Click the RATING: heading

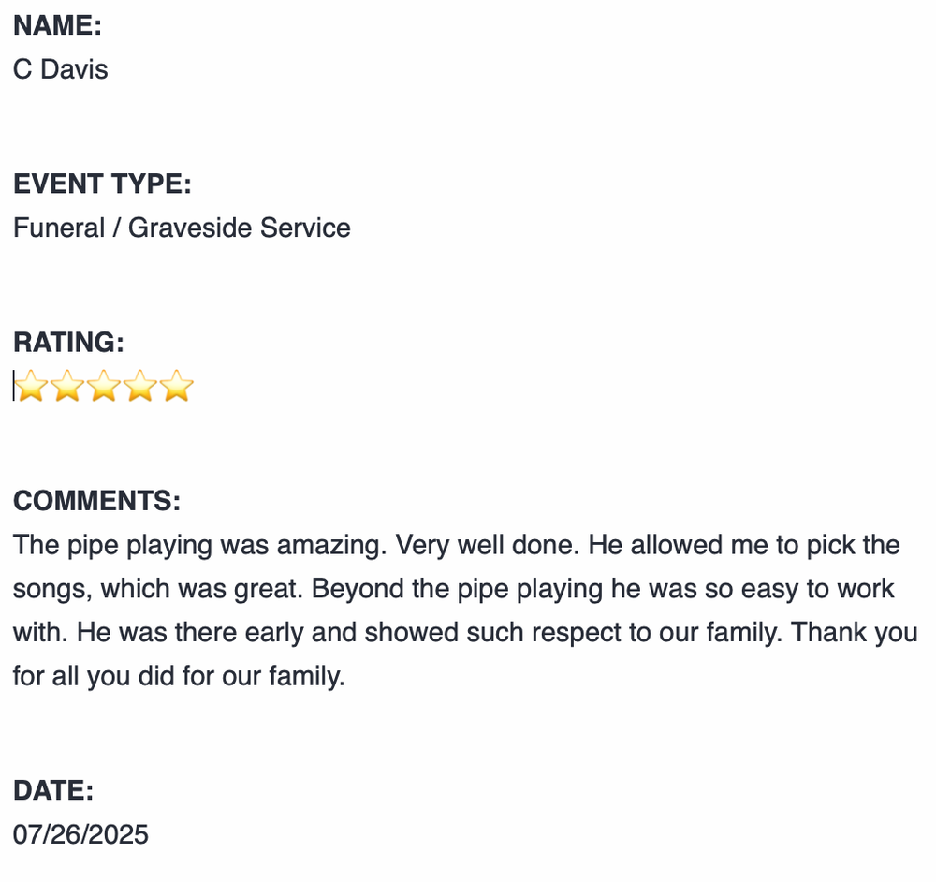68,342
